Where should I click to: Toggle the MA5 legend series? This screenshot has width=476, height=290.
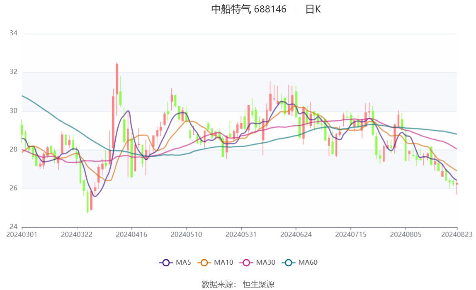175,262
